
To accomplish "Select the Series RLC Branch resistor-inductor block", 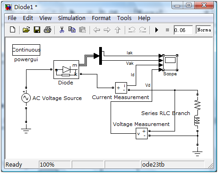I will point(197,113).
